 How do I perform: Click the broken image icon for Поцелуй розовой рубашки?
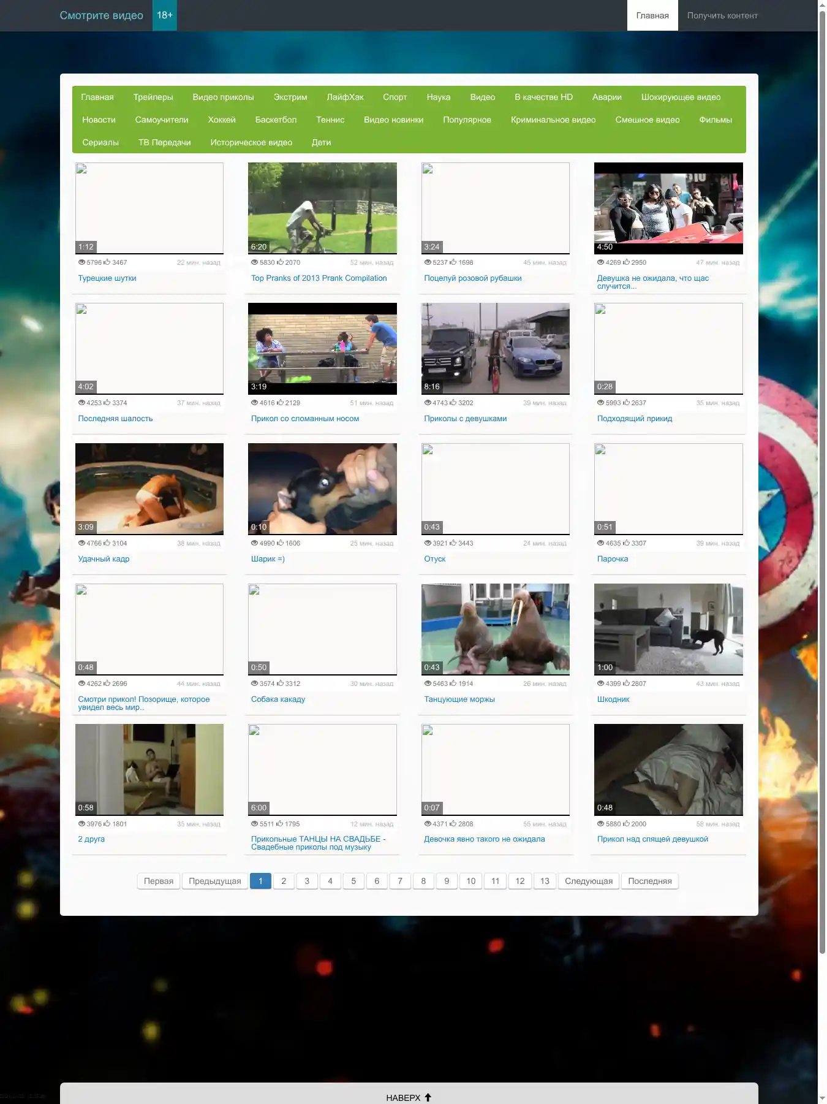(428, 169)
